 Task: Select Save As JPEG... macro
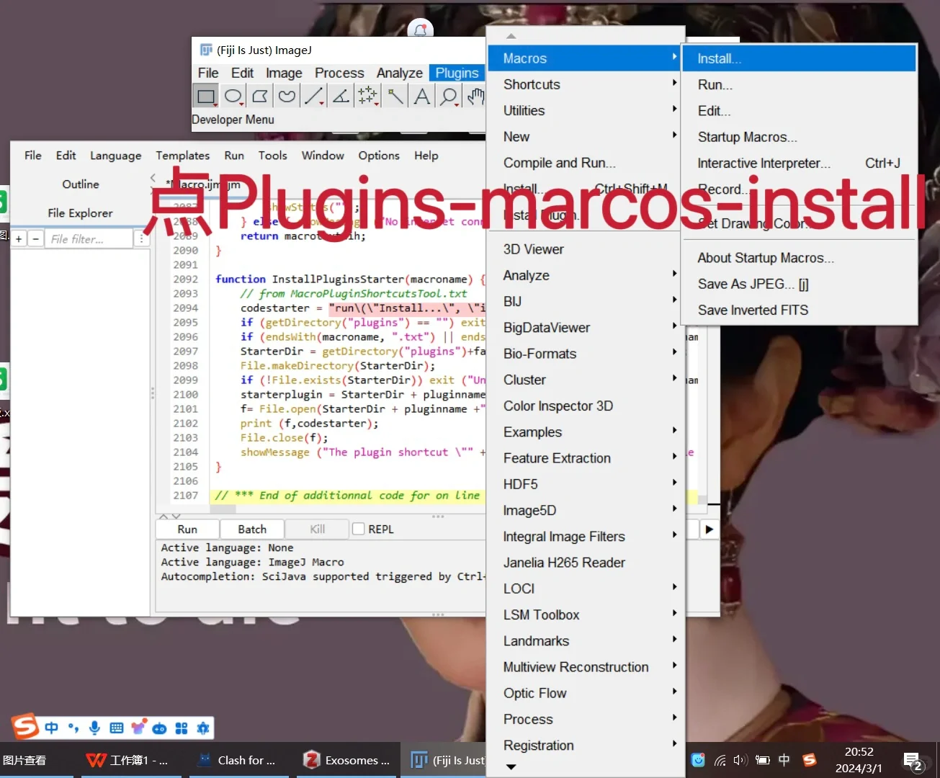pos(800,284)
